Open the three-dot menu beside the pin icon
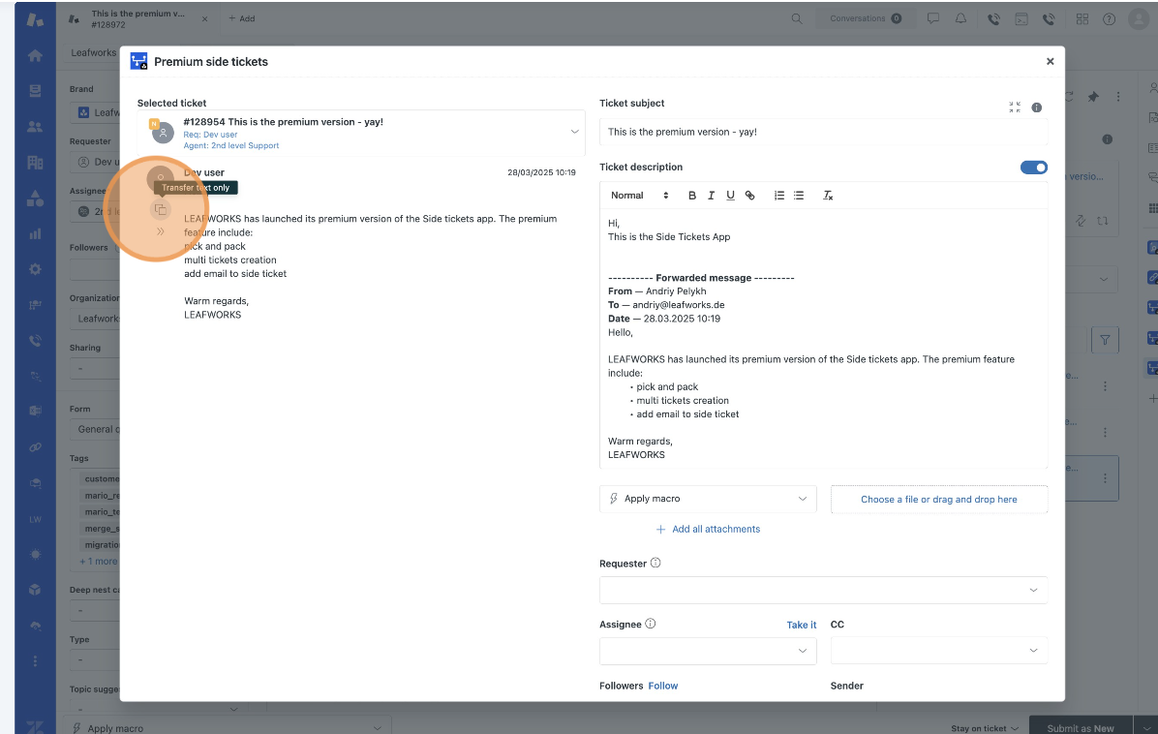 [x=1118, y=97]
